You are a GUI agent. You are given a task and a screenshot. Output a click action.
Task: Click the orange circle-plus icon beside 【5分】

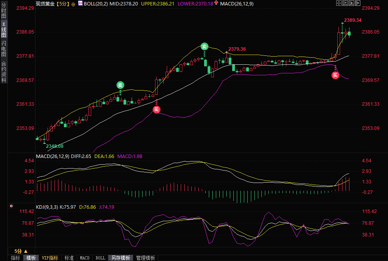tap(73, 4)
